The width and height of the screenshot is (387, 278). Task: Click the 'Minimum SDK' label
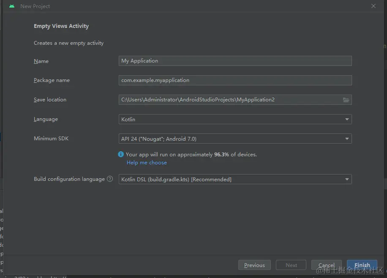pyautogui.click(x=51, y=139)
